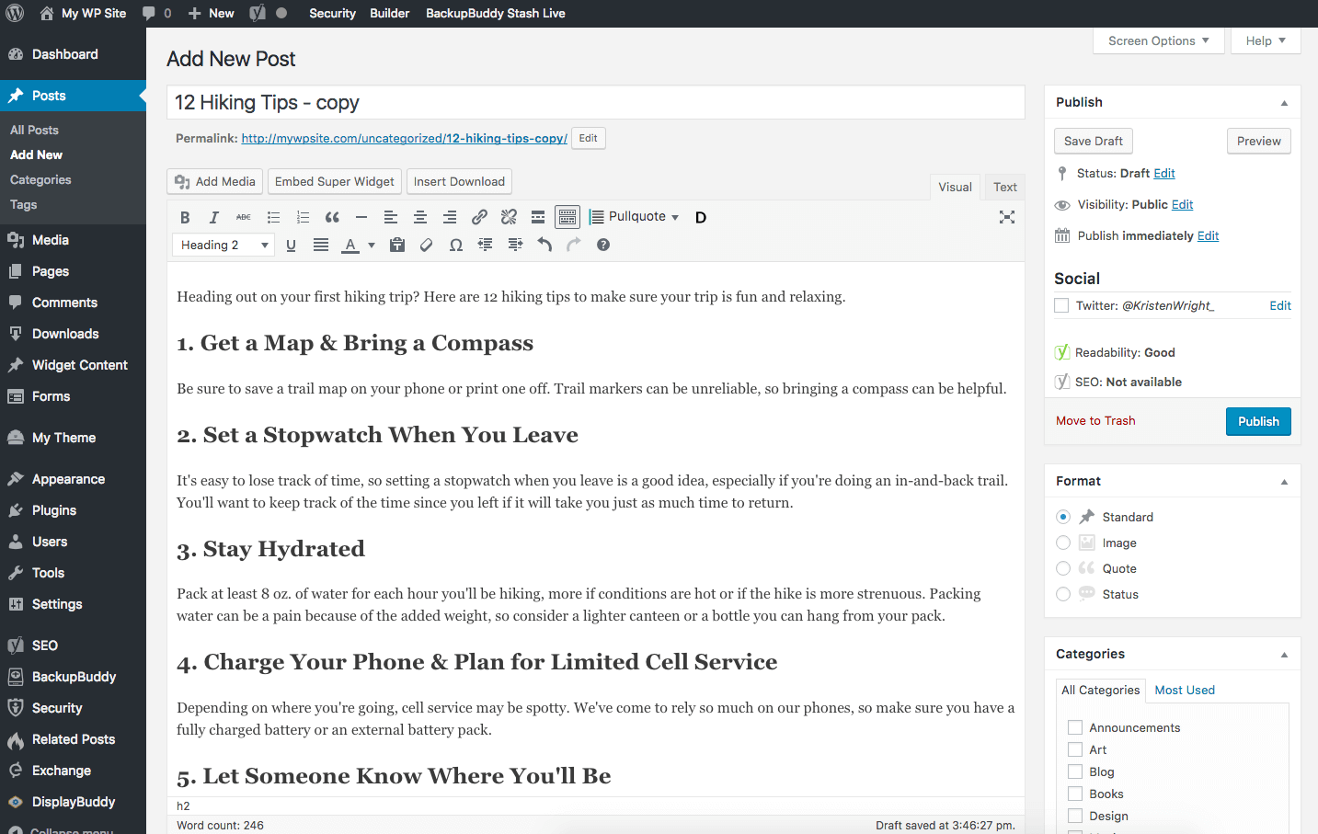Screen dimensions: 1318x834
Task: Check the Blog category
Action: point(1075,771)
